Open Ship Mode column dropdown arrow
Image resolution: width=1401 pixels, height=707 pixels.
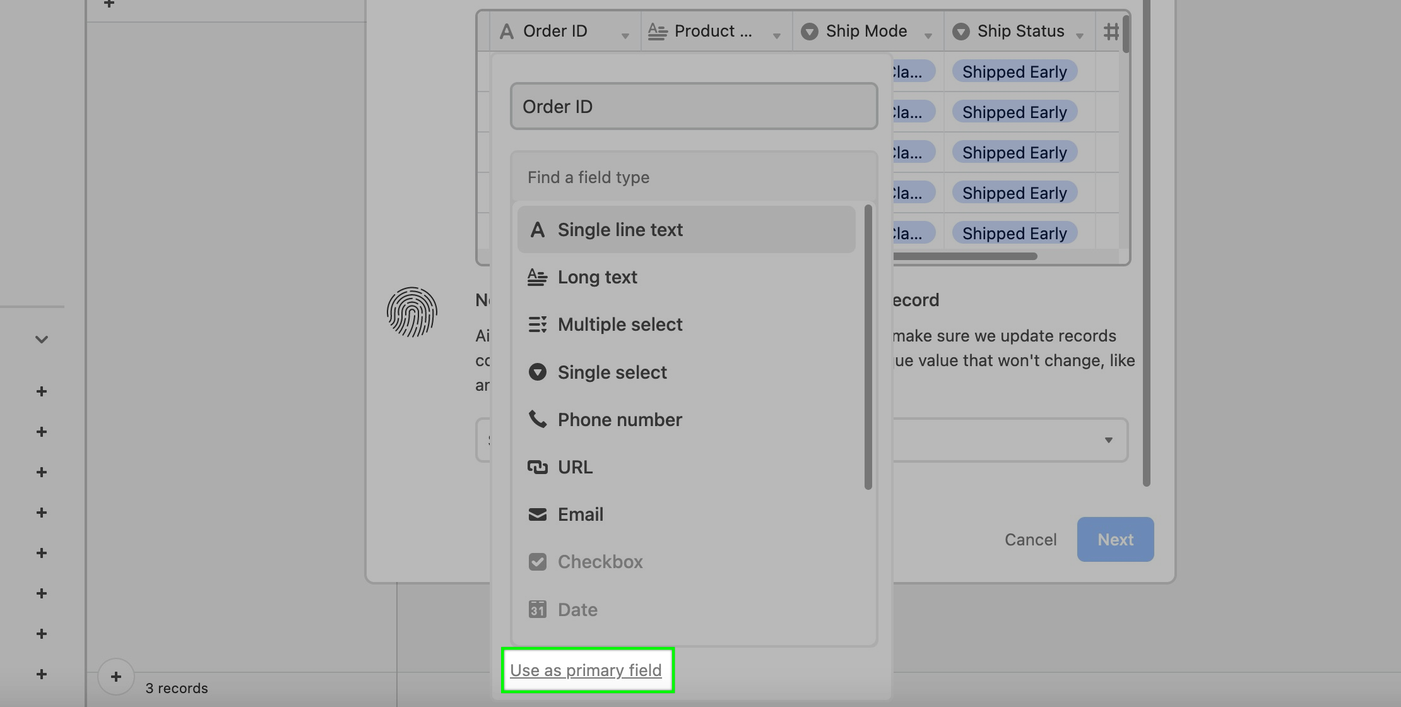pos(928,36)
